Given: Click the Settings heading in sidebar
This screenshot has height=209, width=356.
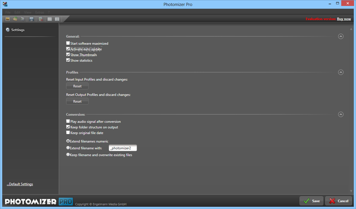Looking at the screenshot, I should [x=18, y=30].
